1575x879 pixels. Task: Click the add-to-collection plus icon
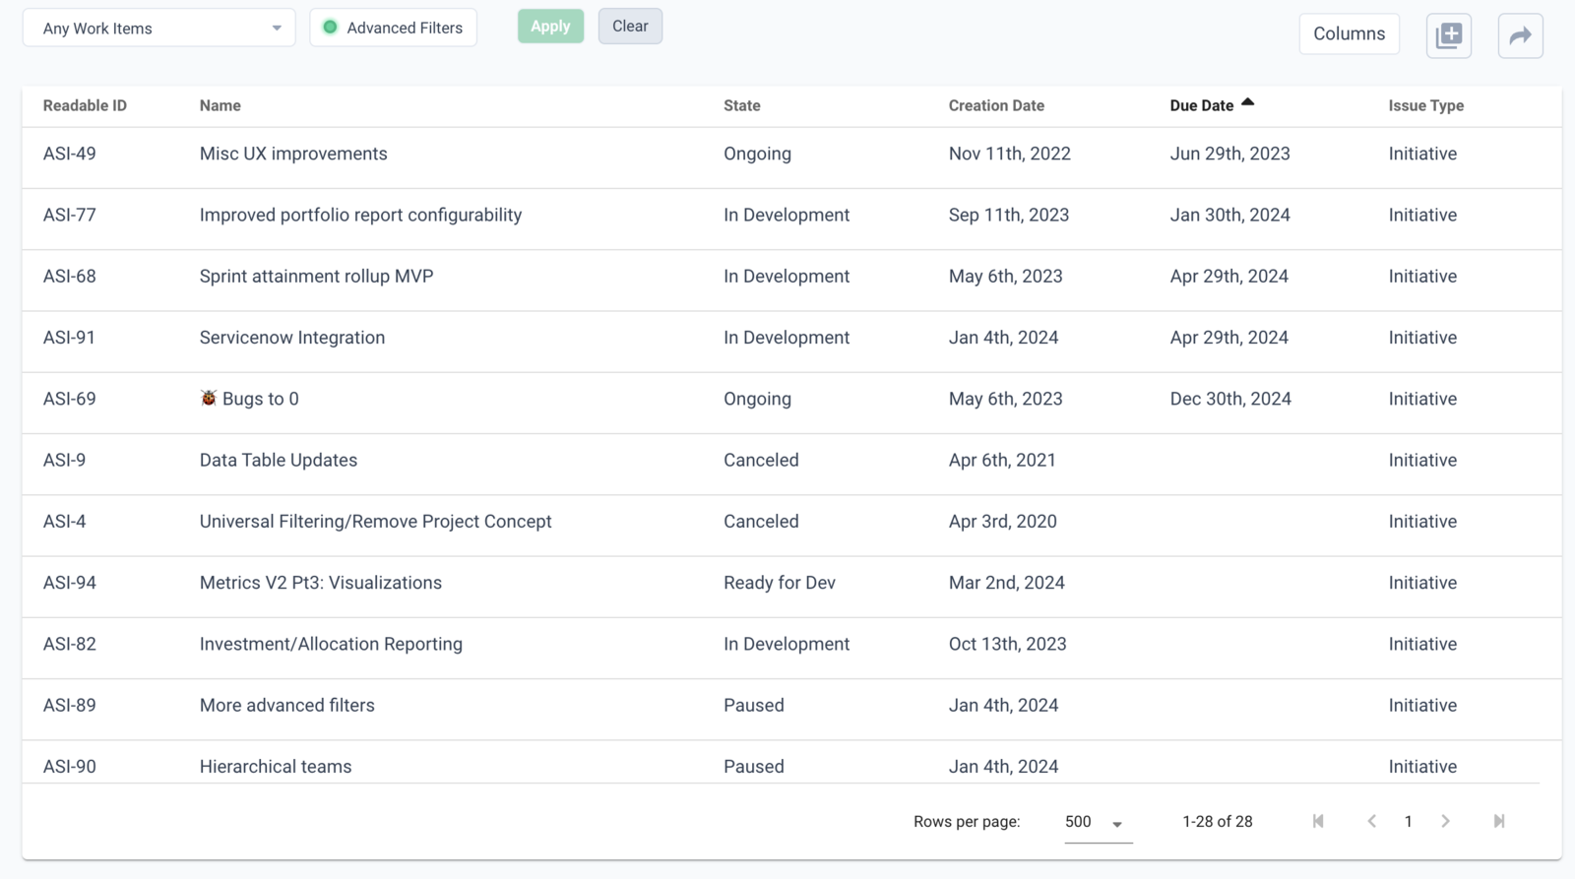1449,35
